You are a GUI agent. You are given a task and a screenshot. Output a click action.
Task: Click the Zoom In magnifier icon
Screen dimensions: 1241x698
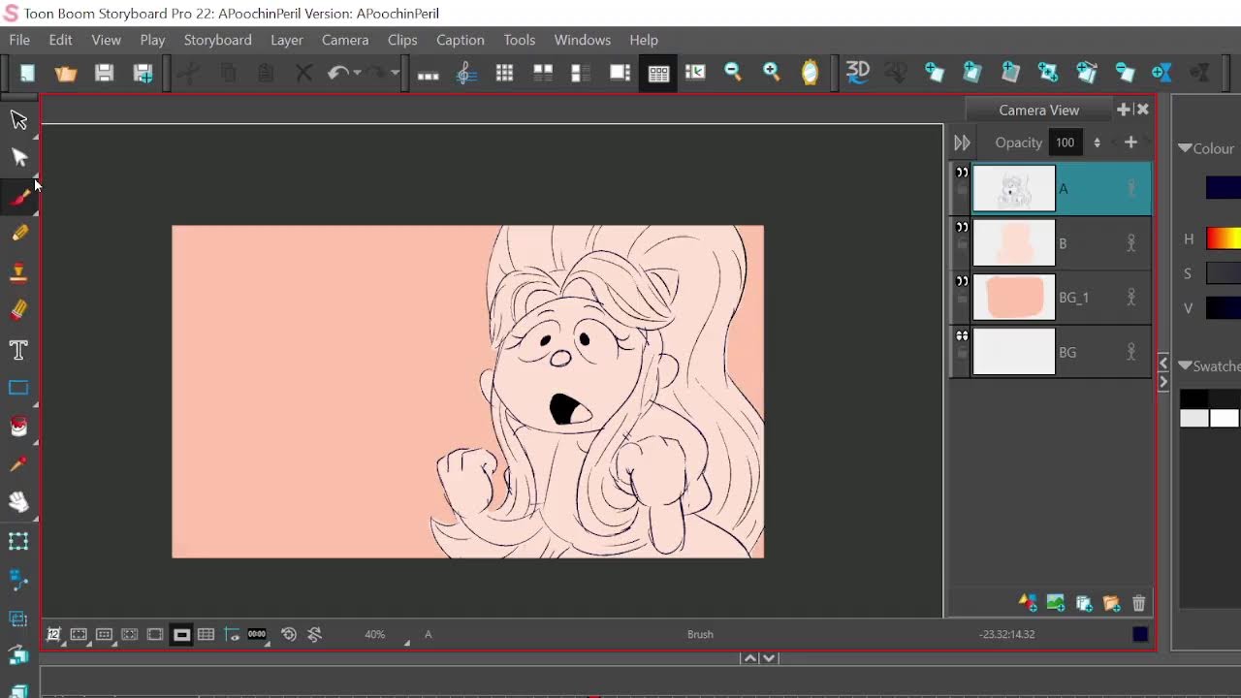772,73
